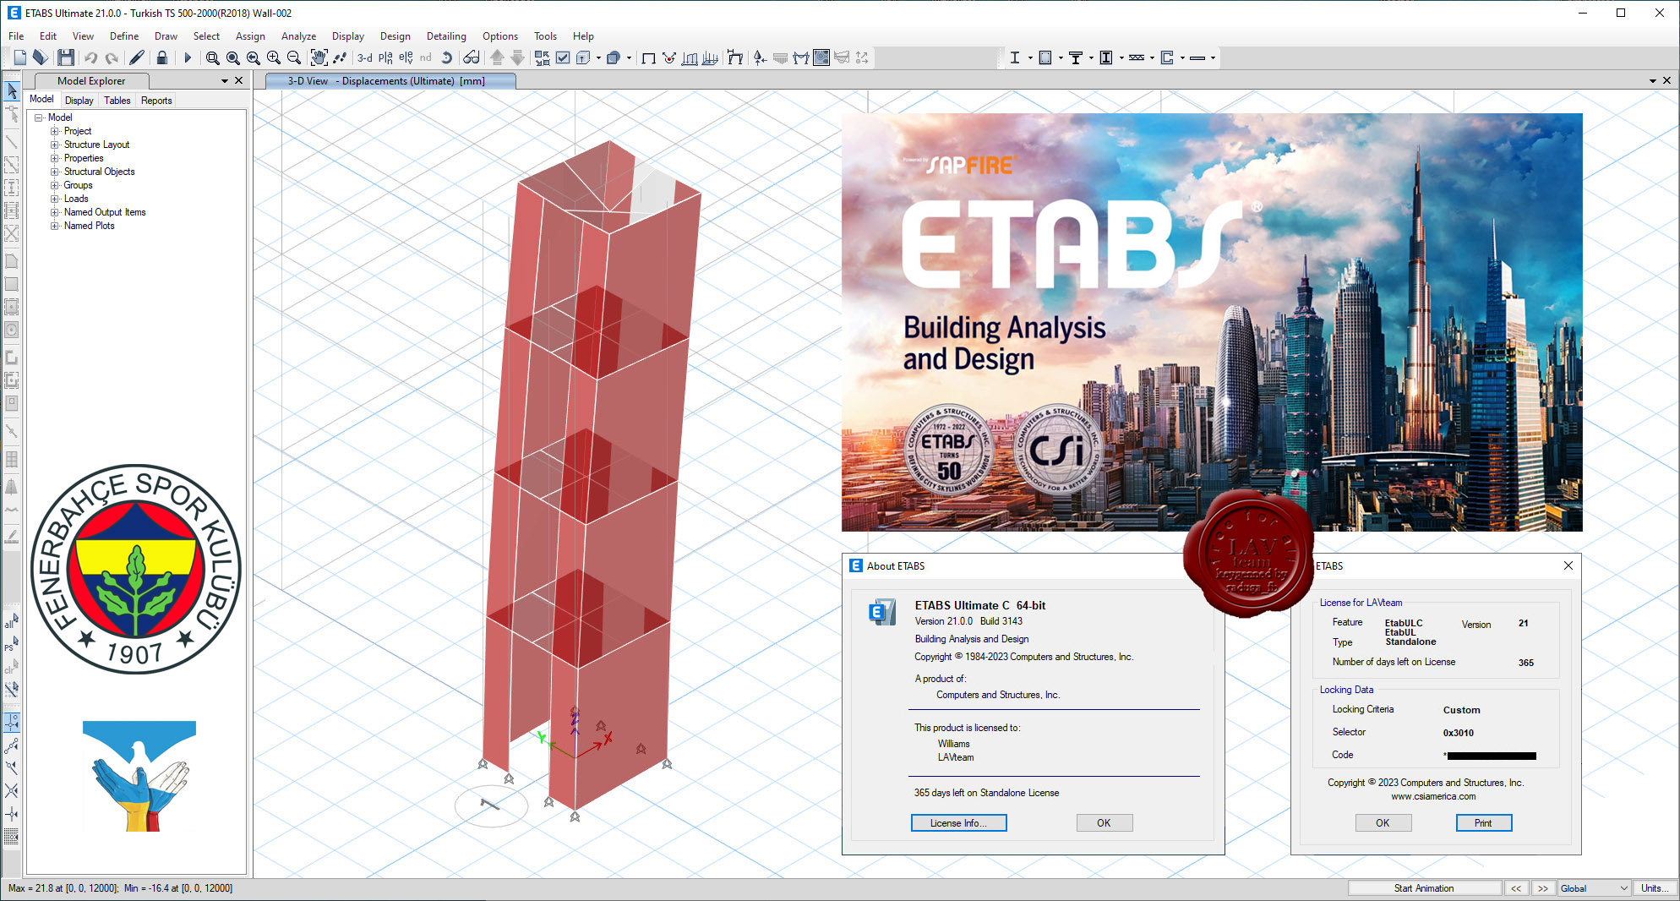Expand the Properties tree node
The height and width of the screenshot is (901, 1680).
tap(55, 158)
